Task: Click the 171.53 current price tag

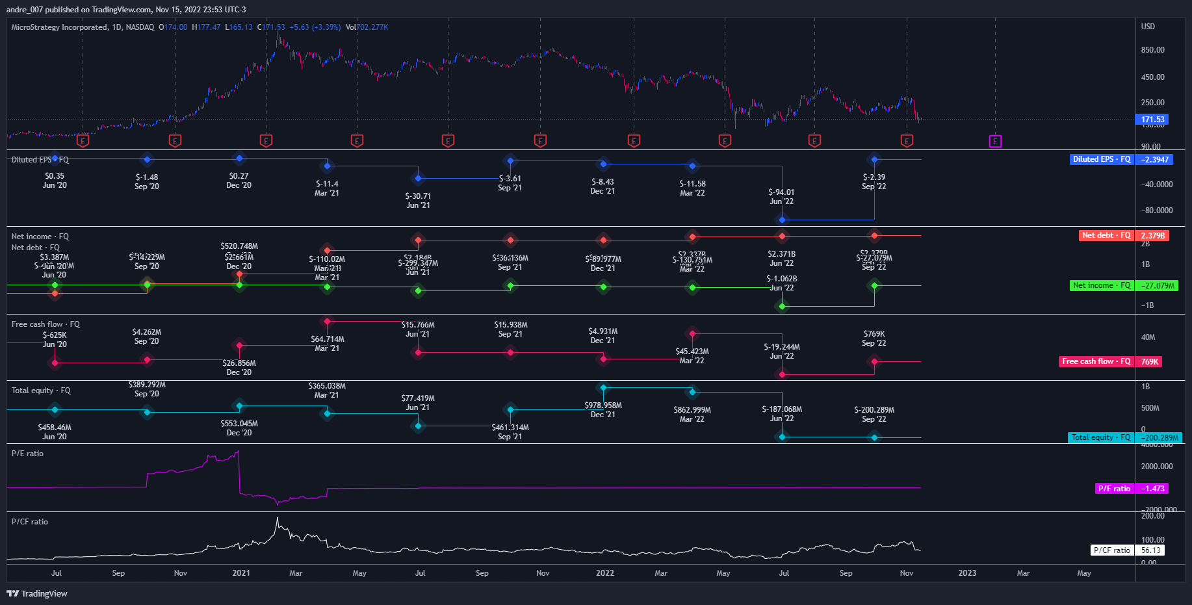Action: pyautogui.click(x=1152, y=119)
